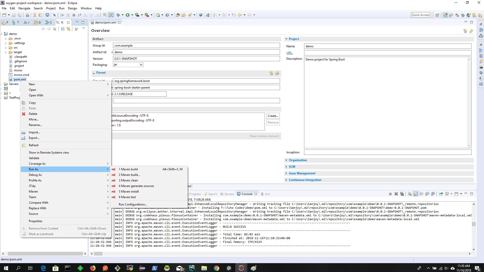Open the Packaging jar dropdown

coord(141,65)
